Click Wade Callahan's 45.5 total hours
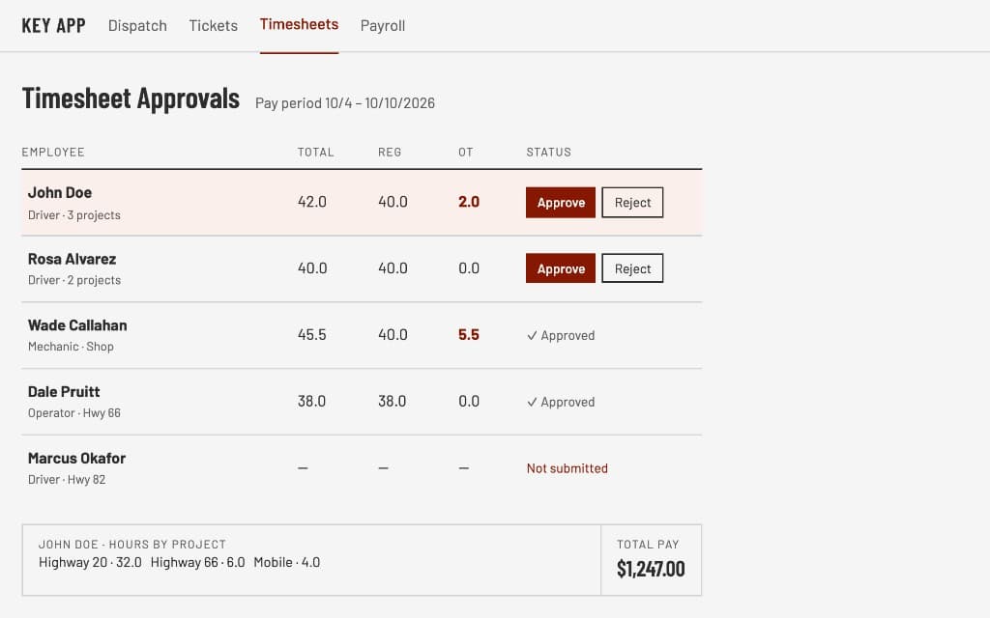The height and width of the screenshot is (618, 990). point(312,335)
